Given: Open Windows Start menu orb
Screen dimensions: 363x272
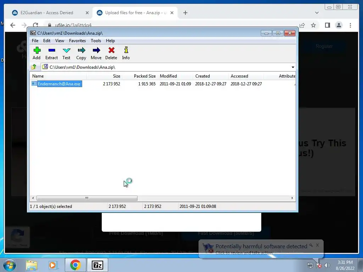Looking at the screenshot, I should click(10, 265).
